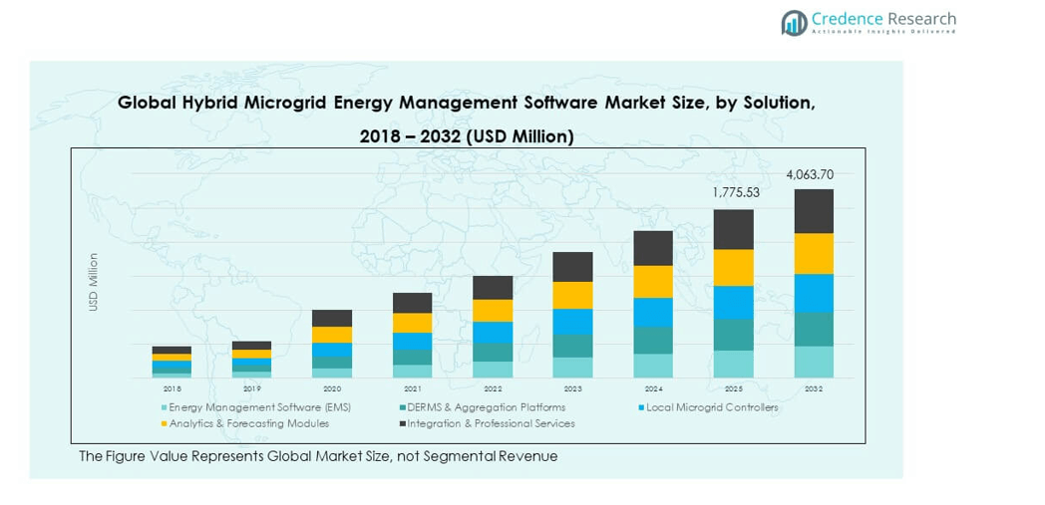This screenshot has height=505, width=1045.
Task: Click the yellow segment of the 2025 bar
Action: (x=733, y=267)
